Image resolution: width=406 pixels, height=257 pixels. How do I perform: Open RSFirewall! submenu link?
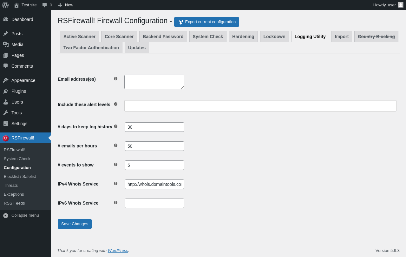tap(14, 150)
